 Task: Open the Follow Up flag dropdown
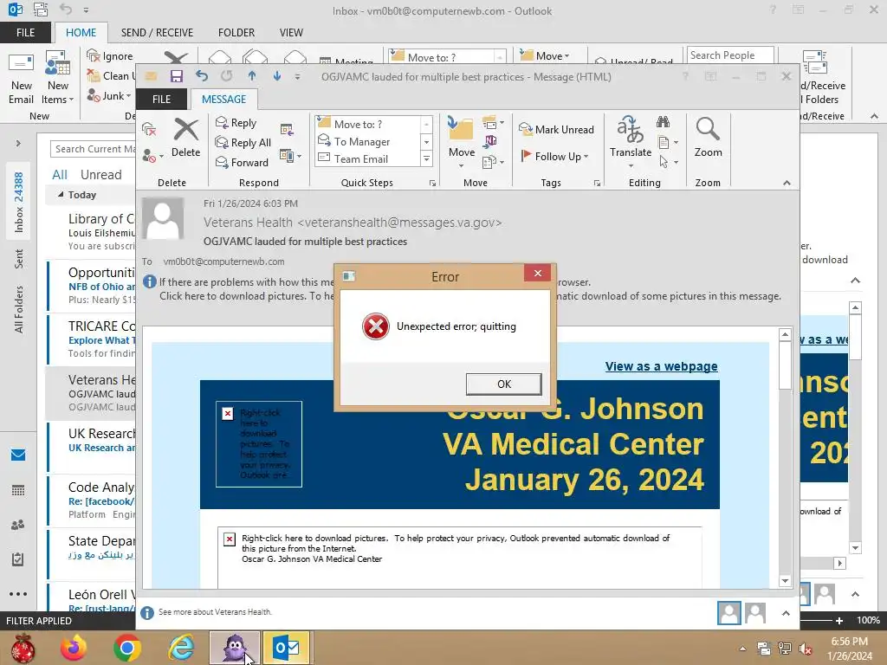tap(555, 156)
